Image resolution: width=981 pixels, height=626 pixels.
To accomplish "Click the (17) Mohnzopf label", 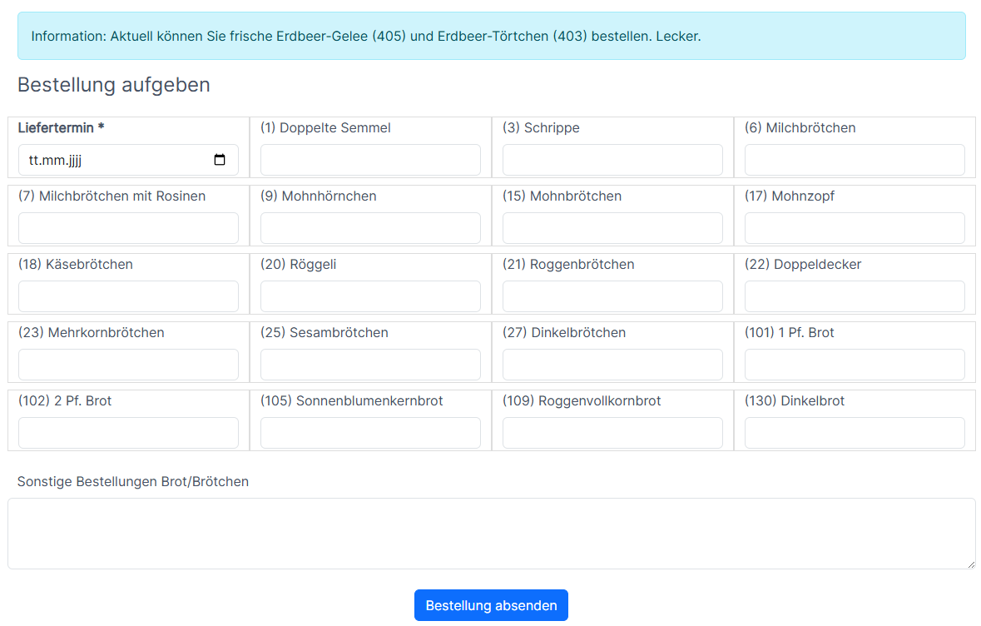I will pos(790,196).
